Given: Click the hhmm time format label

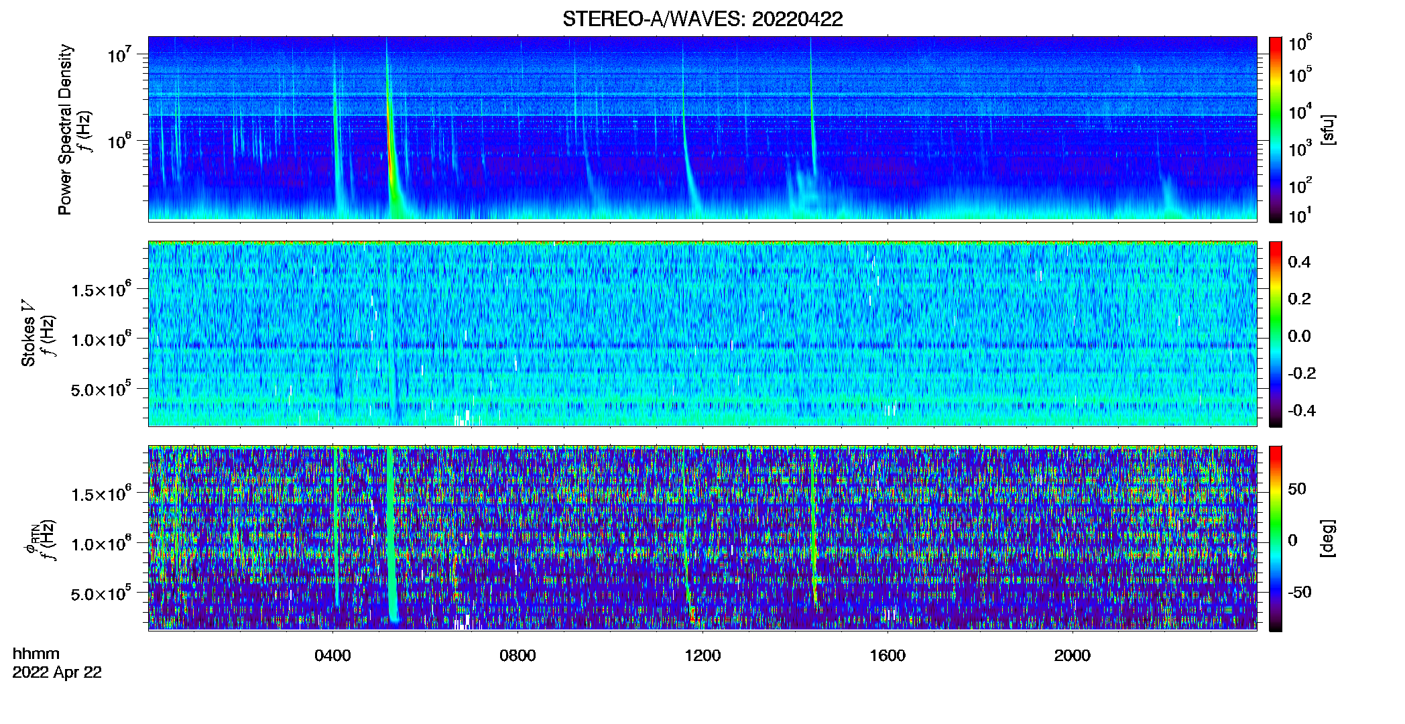Looking at the screenshot, I should (x=36, y=654).
